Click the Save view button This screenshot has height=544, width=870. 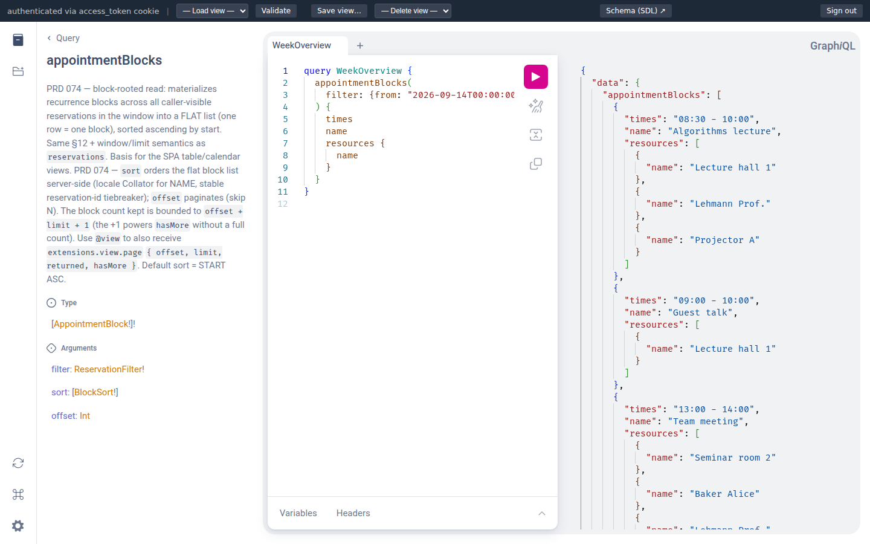point(339,11)
